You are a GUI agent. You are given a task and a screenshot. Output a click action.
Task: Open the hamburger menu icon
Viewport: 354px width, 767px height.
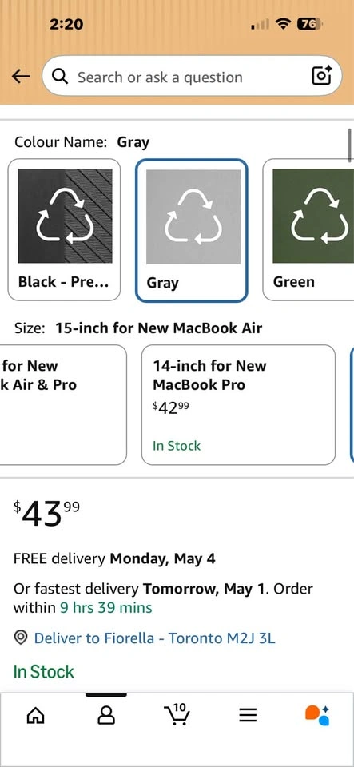point(248,716)
